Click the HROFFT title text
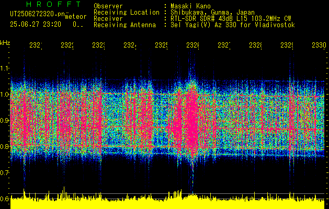This screenshot has width=329, height=209. [x=53, y=4]
